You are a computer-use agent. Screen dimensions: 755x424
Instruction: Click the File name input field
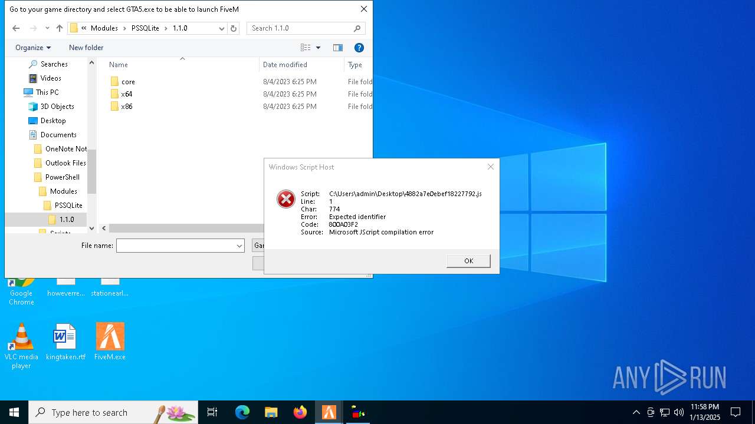point(176,246)
